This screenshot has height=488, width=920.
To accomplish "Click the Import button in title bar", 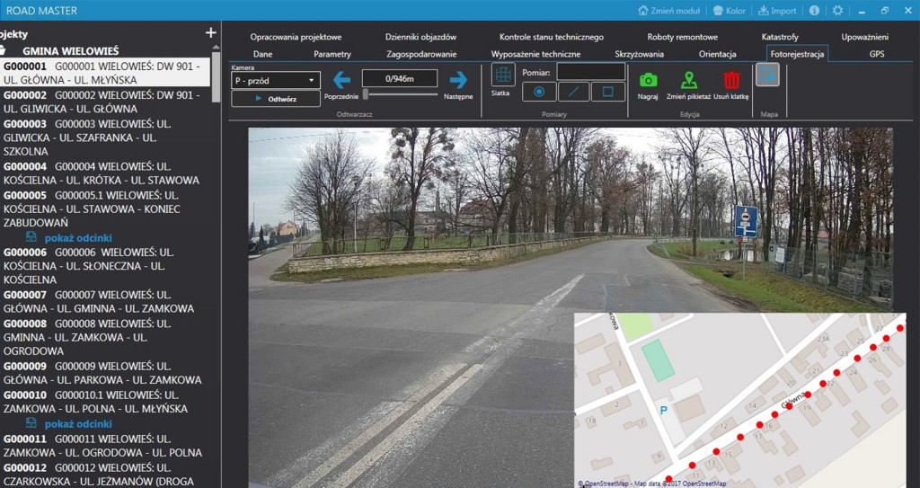I will pyautogui.click(x=777, y=11).
